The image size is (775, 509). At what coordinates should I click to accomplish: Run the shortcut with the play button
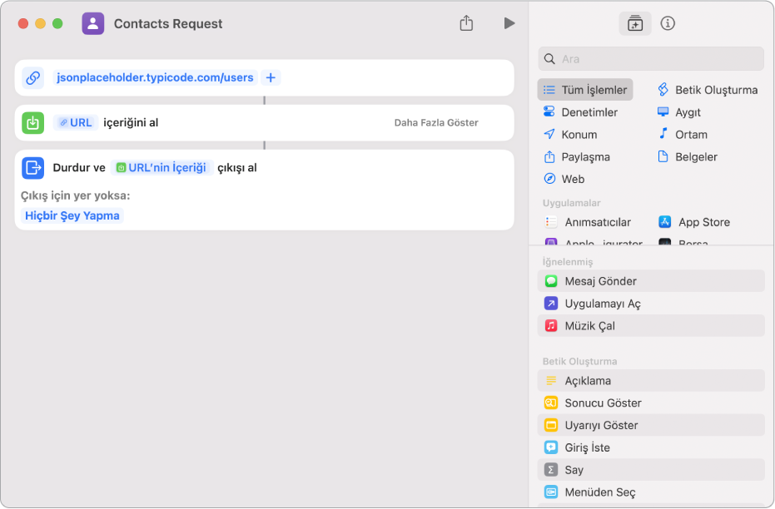pos(509,23)
